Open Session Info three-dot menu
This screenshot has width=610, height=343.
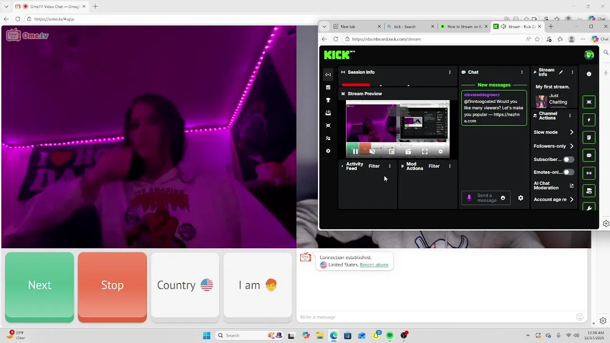(449, 72)
